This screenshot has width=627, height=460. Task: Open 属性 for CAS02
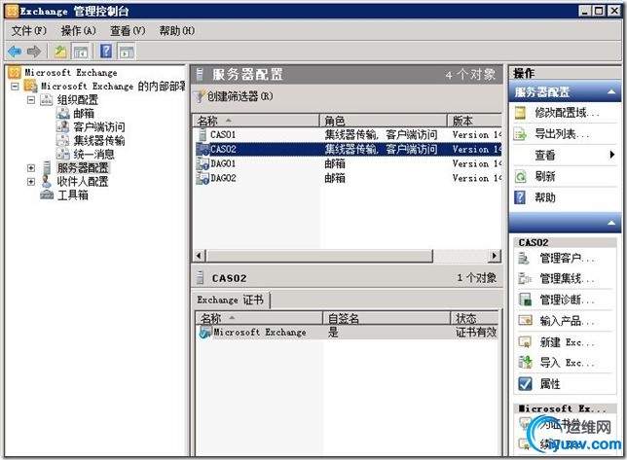pyautogui.click(x=565, y=384)
